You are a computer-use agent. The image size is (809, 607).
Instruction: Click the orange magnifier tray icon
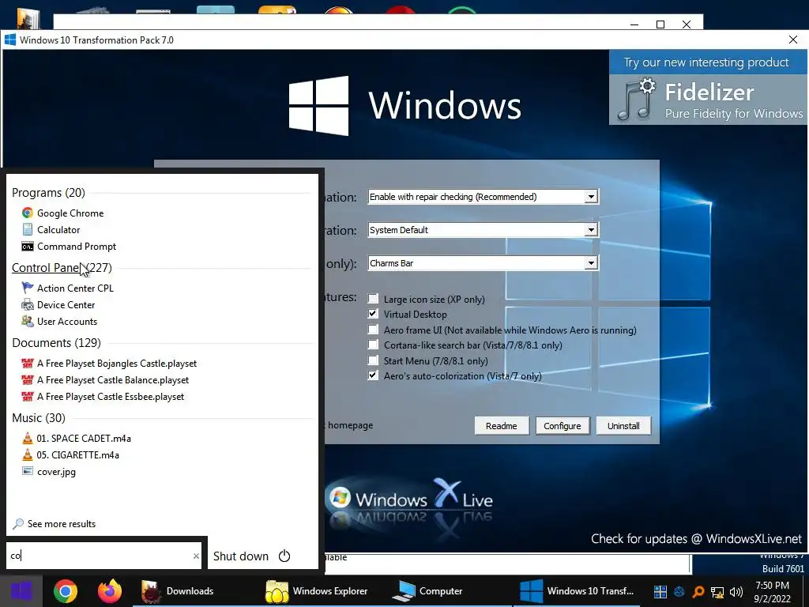[698, 591]
